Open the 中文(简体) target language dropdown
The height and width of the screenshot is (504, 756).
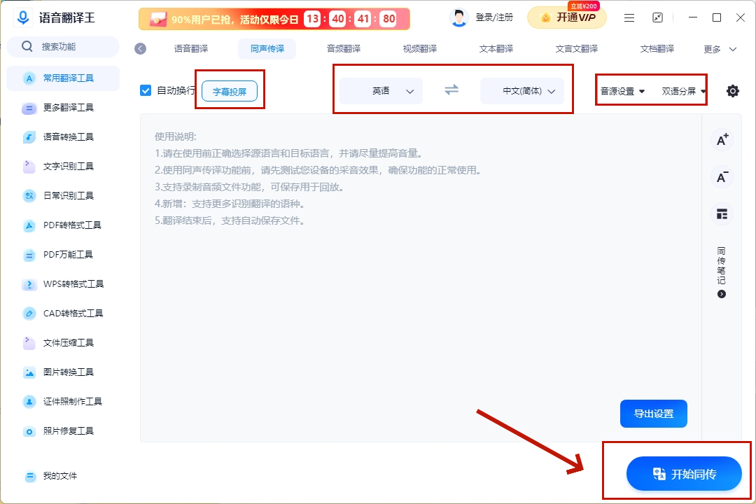522,91
